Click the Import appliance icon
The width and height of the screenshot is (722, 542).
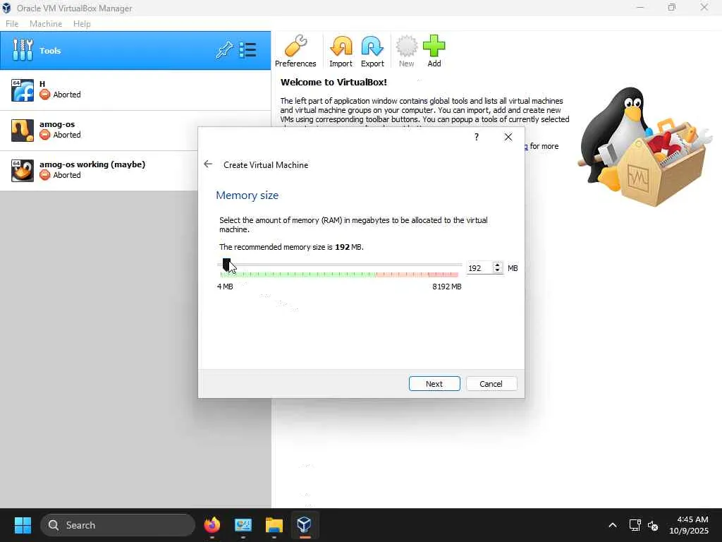click(x=341, y=51)
